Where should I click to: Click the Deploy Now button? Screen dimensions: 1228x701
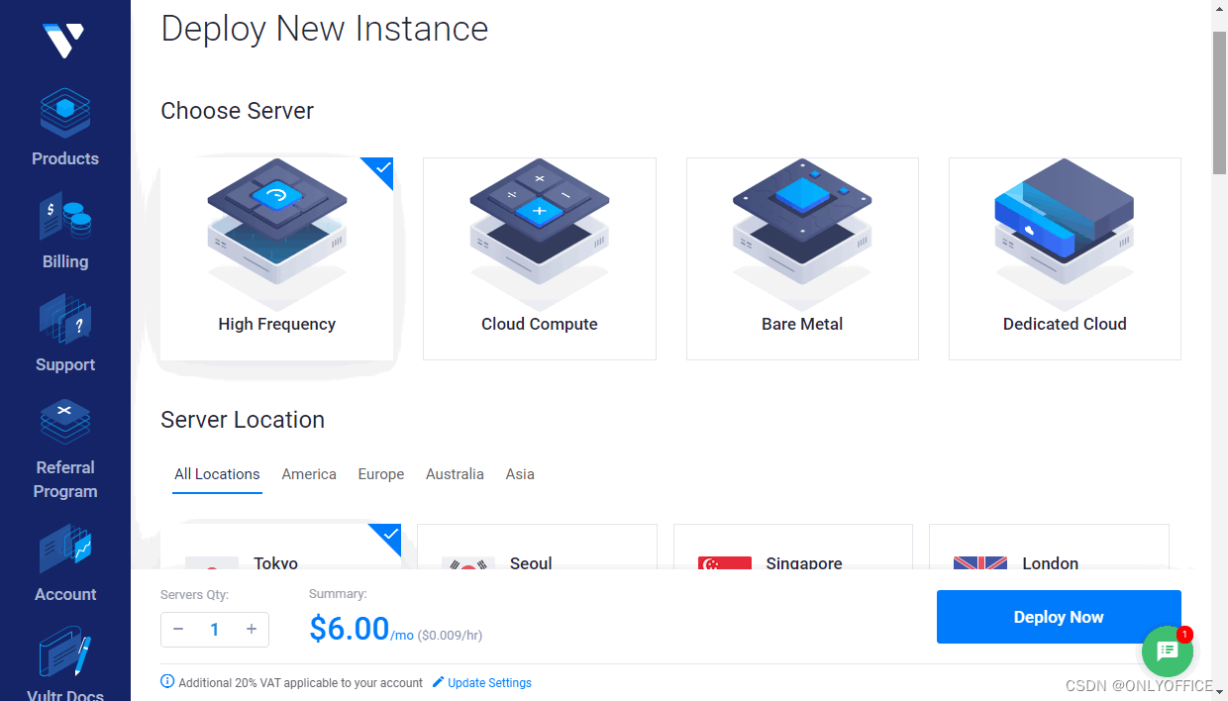click(x=1059, y=617)
